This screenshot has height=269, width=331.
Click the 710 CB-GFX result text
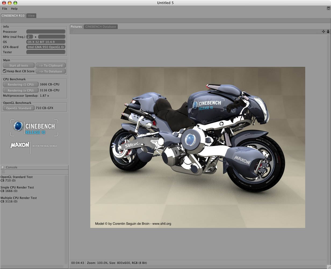pyautogui.click(x=45, y=108)
